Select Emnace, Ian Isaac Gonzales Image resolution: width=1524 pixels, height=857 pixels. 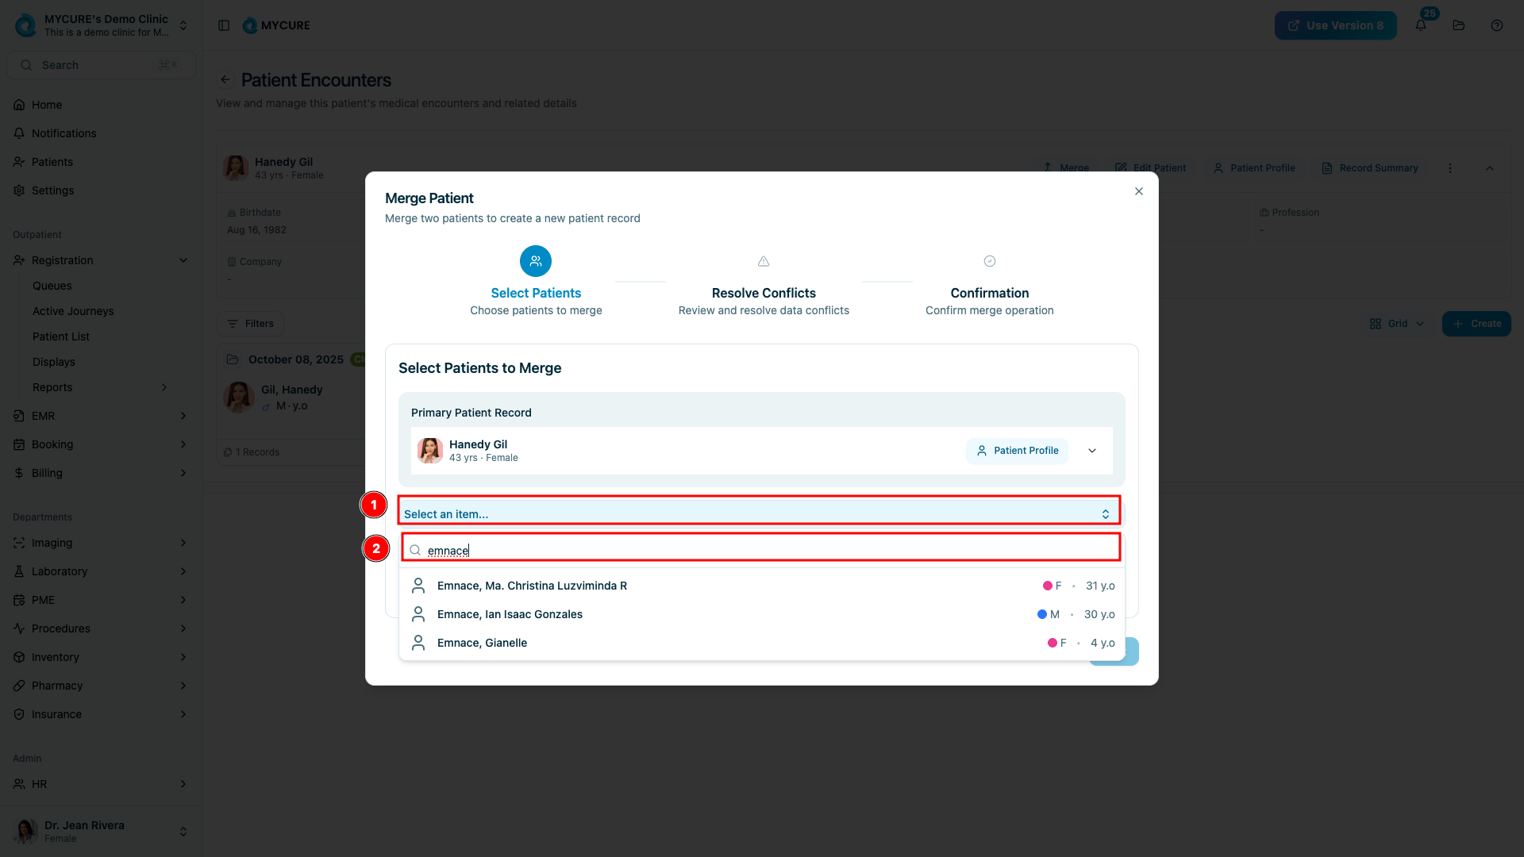click(x=510, y=614)
